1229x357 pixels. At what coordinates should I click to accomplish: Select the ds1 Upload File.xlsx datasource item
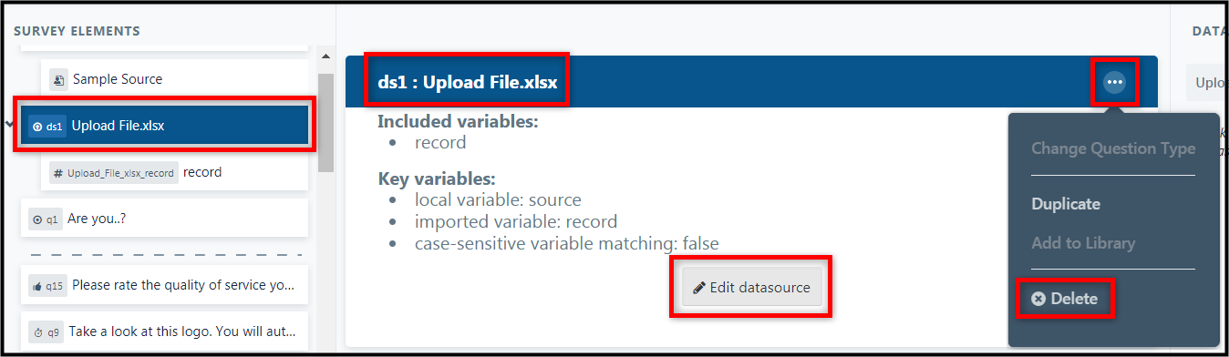165,126
